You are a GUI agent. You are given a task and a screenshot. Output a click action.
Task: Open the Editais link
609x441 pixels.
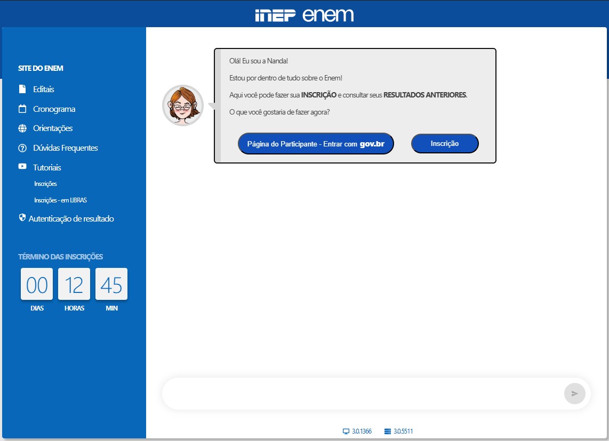[44, 89]
